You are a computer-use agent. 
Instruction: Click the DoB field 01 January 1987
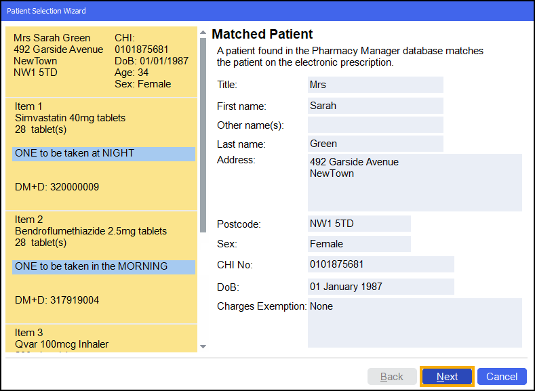tap(380, 287)
